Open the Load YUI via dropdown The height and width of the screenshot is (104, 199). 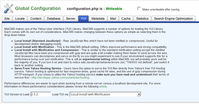(105, 94)
